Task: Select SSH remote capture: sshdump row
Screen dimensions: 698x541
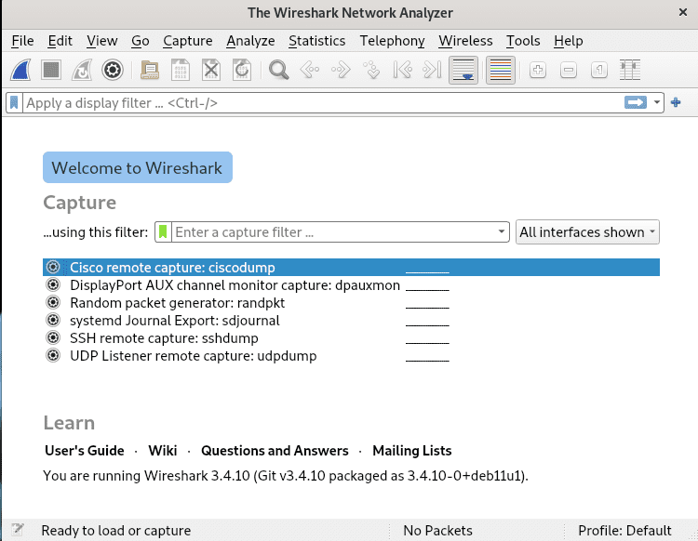Action: click(x=351, y=338)
